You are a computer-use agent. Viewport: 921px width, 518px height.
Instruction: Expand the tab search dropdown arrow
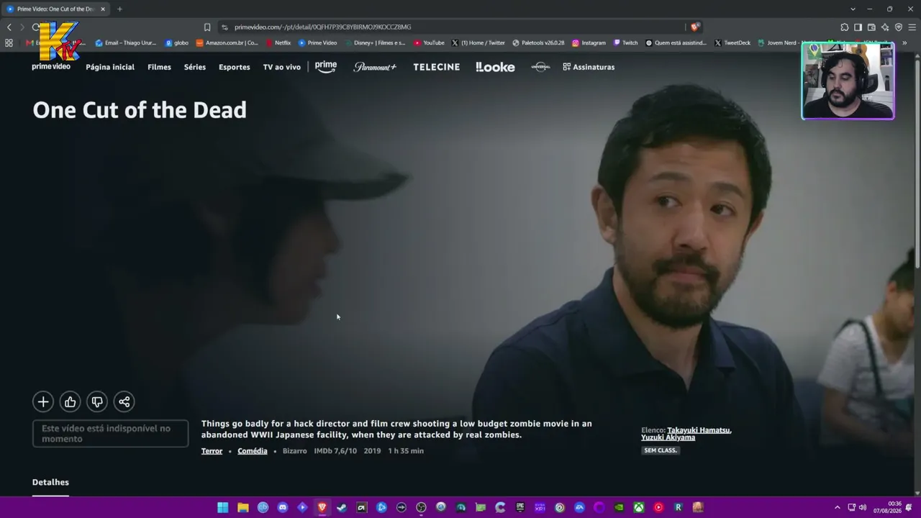click(x=853, y=9)
